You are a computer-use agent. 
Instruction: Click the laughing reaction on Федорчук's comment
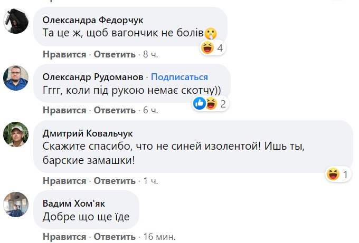click(207, 48)
